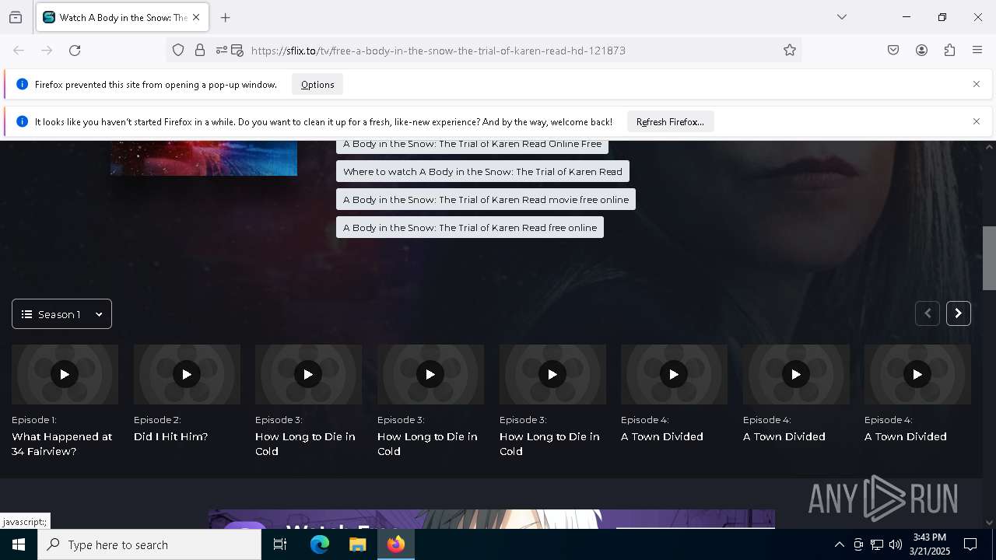Click 'Karen Read movie free online' tag
This screenshot has width=996, height=560.
(486, 200)
